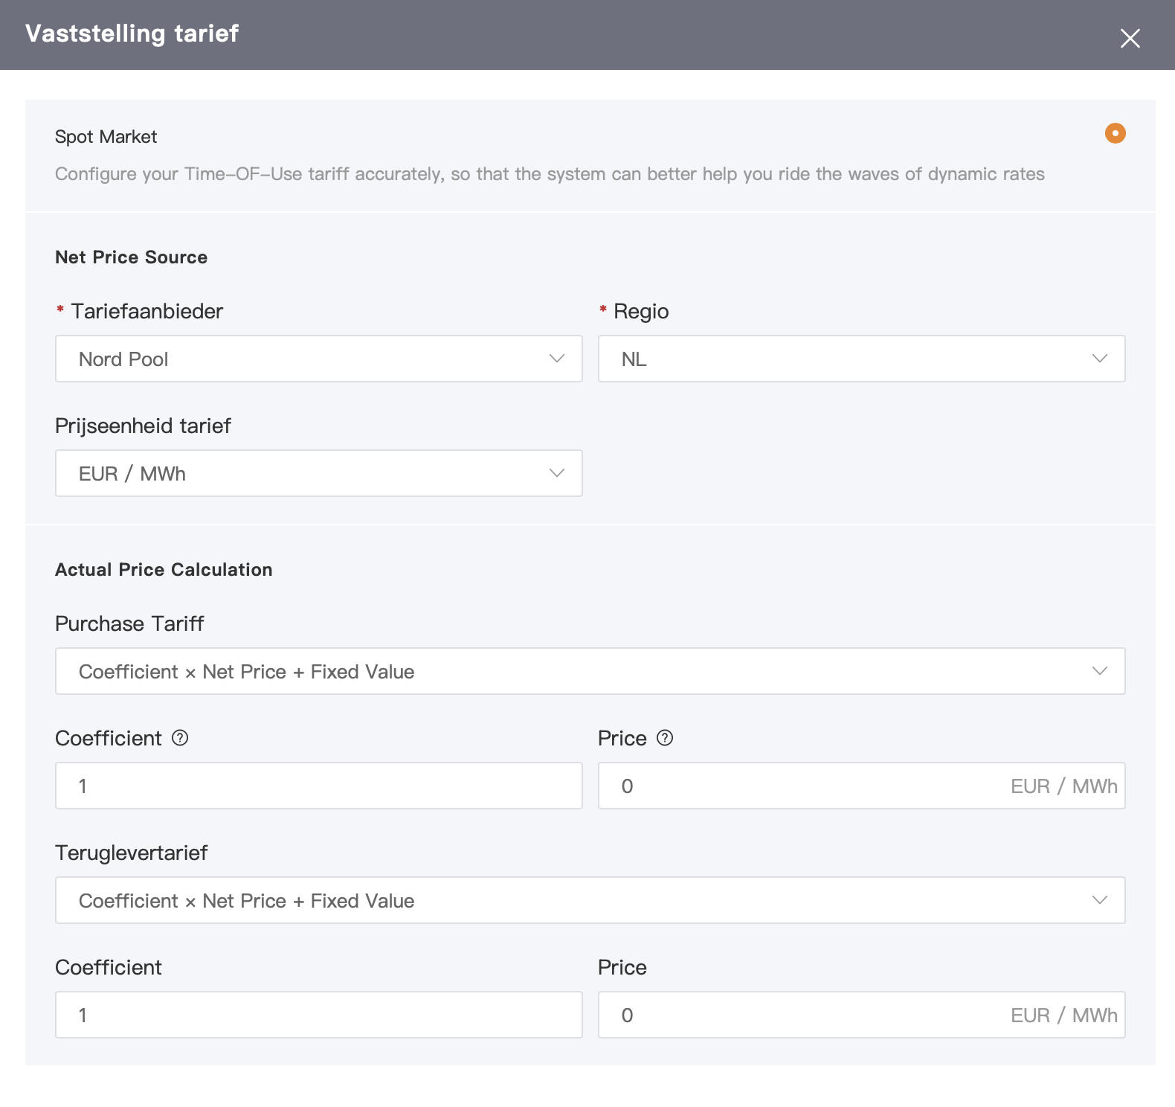Click the Coefficient help question mark icon

click(x=180, y=737)
